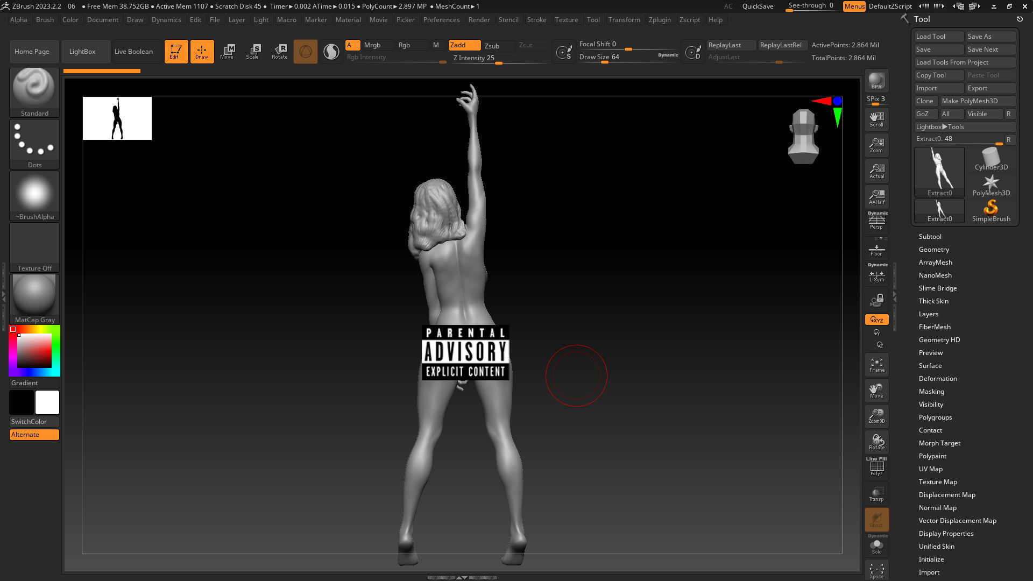The width and height of the screenshot is (1033, 581).
Task: Toggle Solo mode
Action: [876, 545]
